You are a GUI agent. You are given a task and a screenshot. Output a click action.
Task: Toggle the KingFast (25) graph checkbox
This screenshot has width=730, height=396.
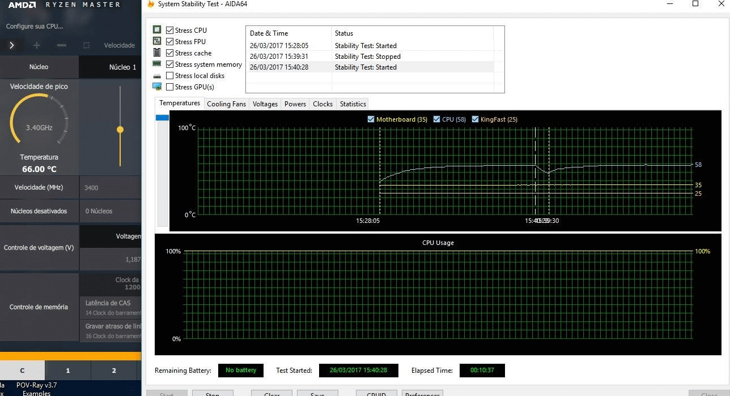point(475,119)
